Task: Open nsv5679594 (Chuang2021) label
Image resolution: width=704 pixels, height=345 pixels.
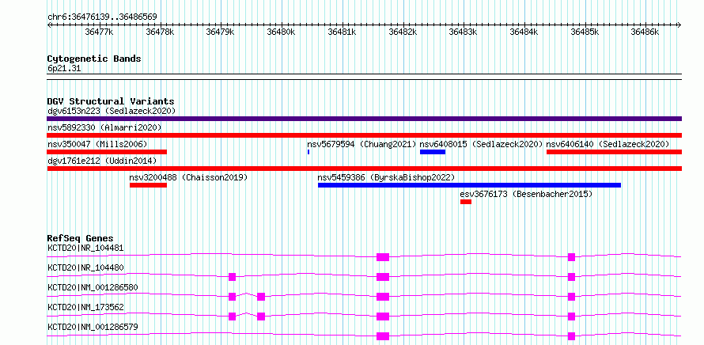Action: tap(361, 144)
